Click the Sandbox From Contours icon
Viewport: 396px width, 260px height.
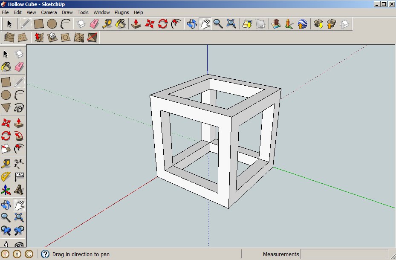9,38
